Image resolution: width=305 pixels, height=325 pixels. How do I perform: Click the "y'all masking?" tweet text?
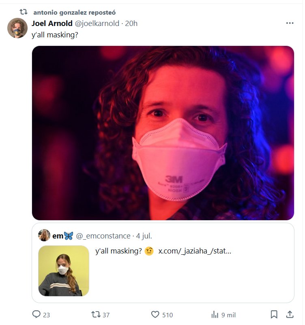click(55, 35)
